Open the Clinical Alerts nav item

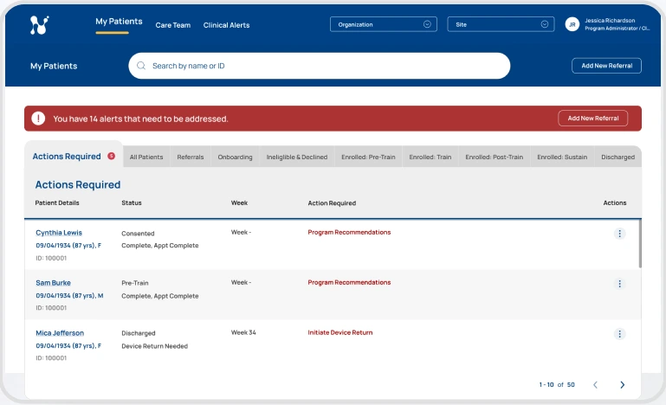pos(226,25)
